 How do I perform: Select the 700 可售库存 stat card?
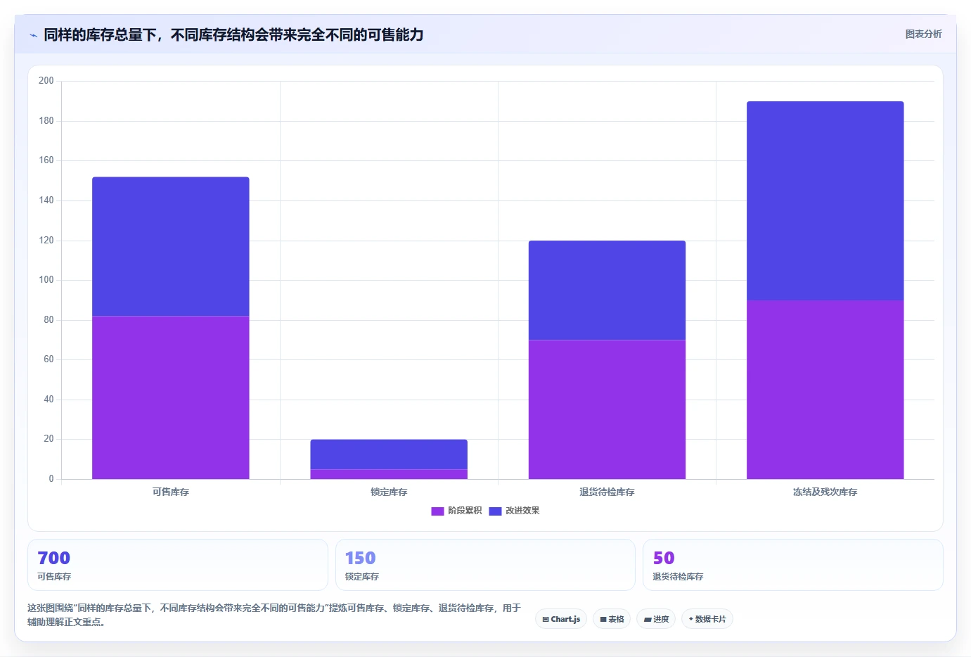pyautogui.click(x=178, y=565)
